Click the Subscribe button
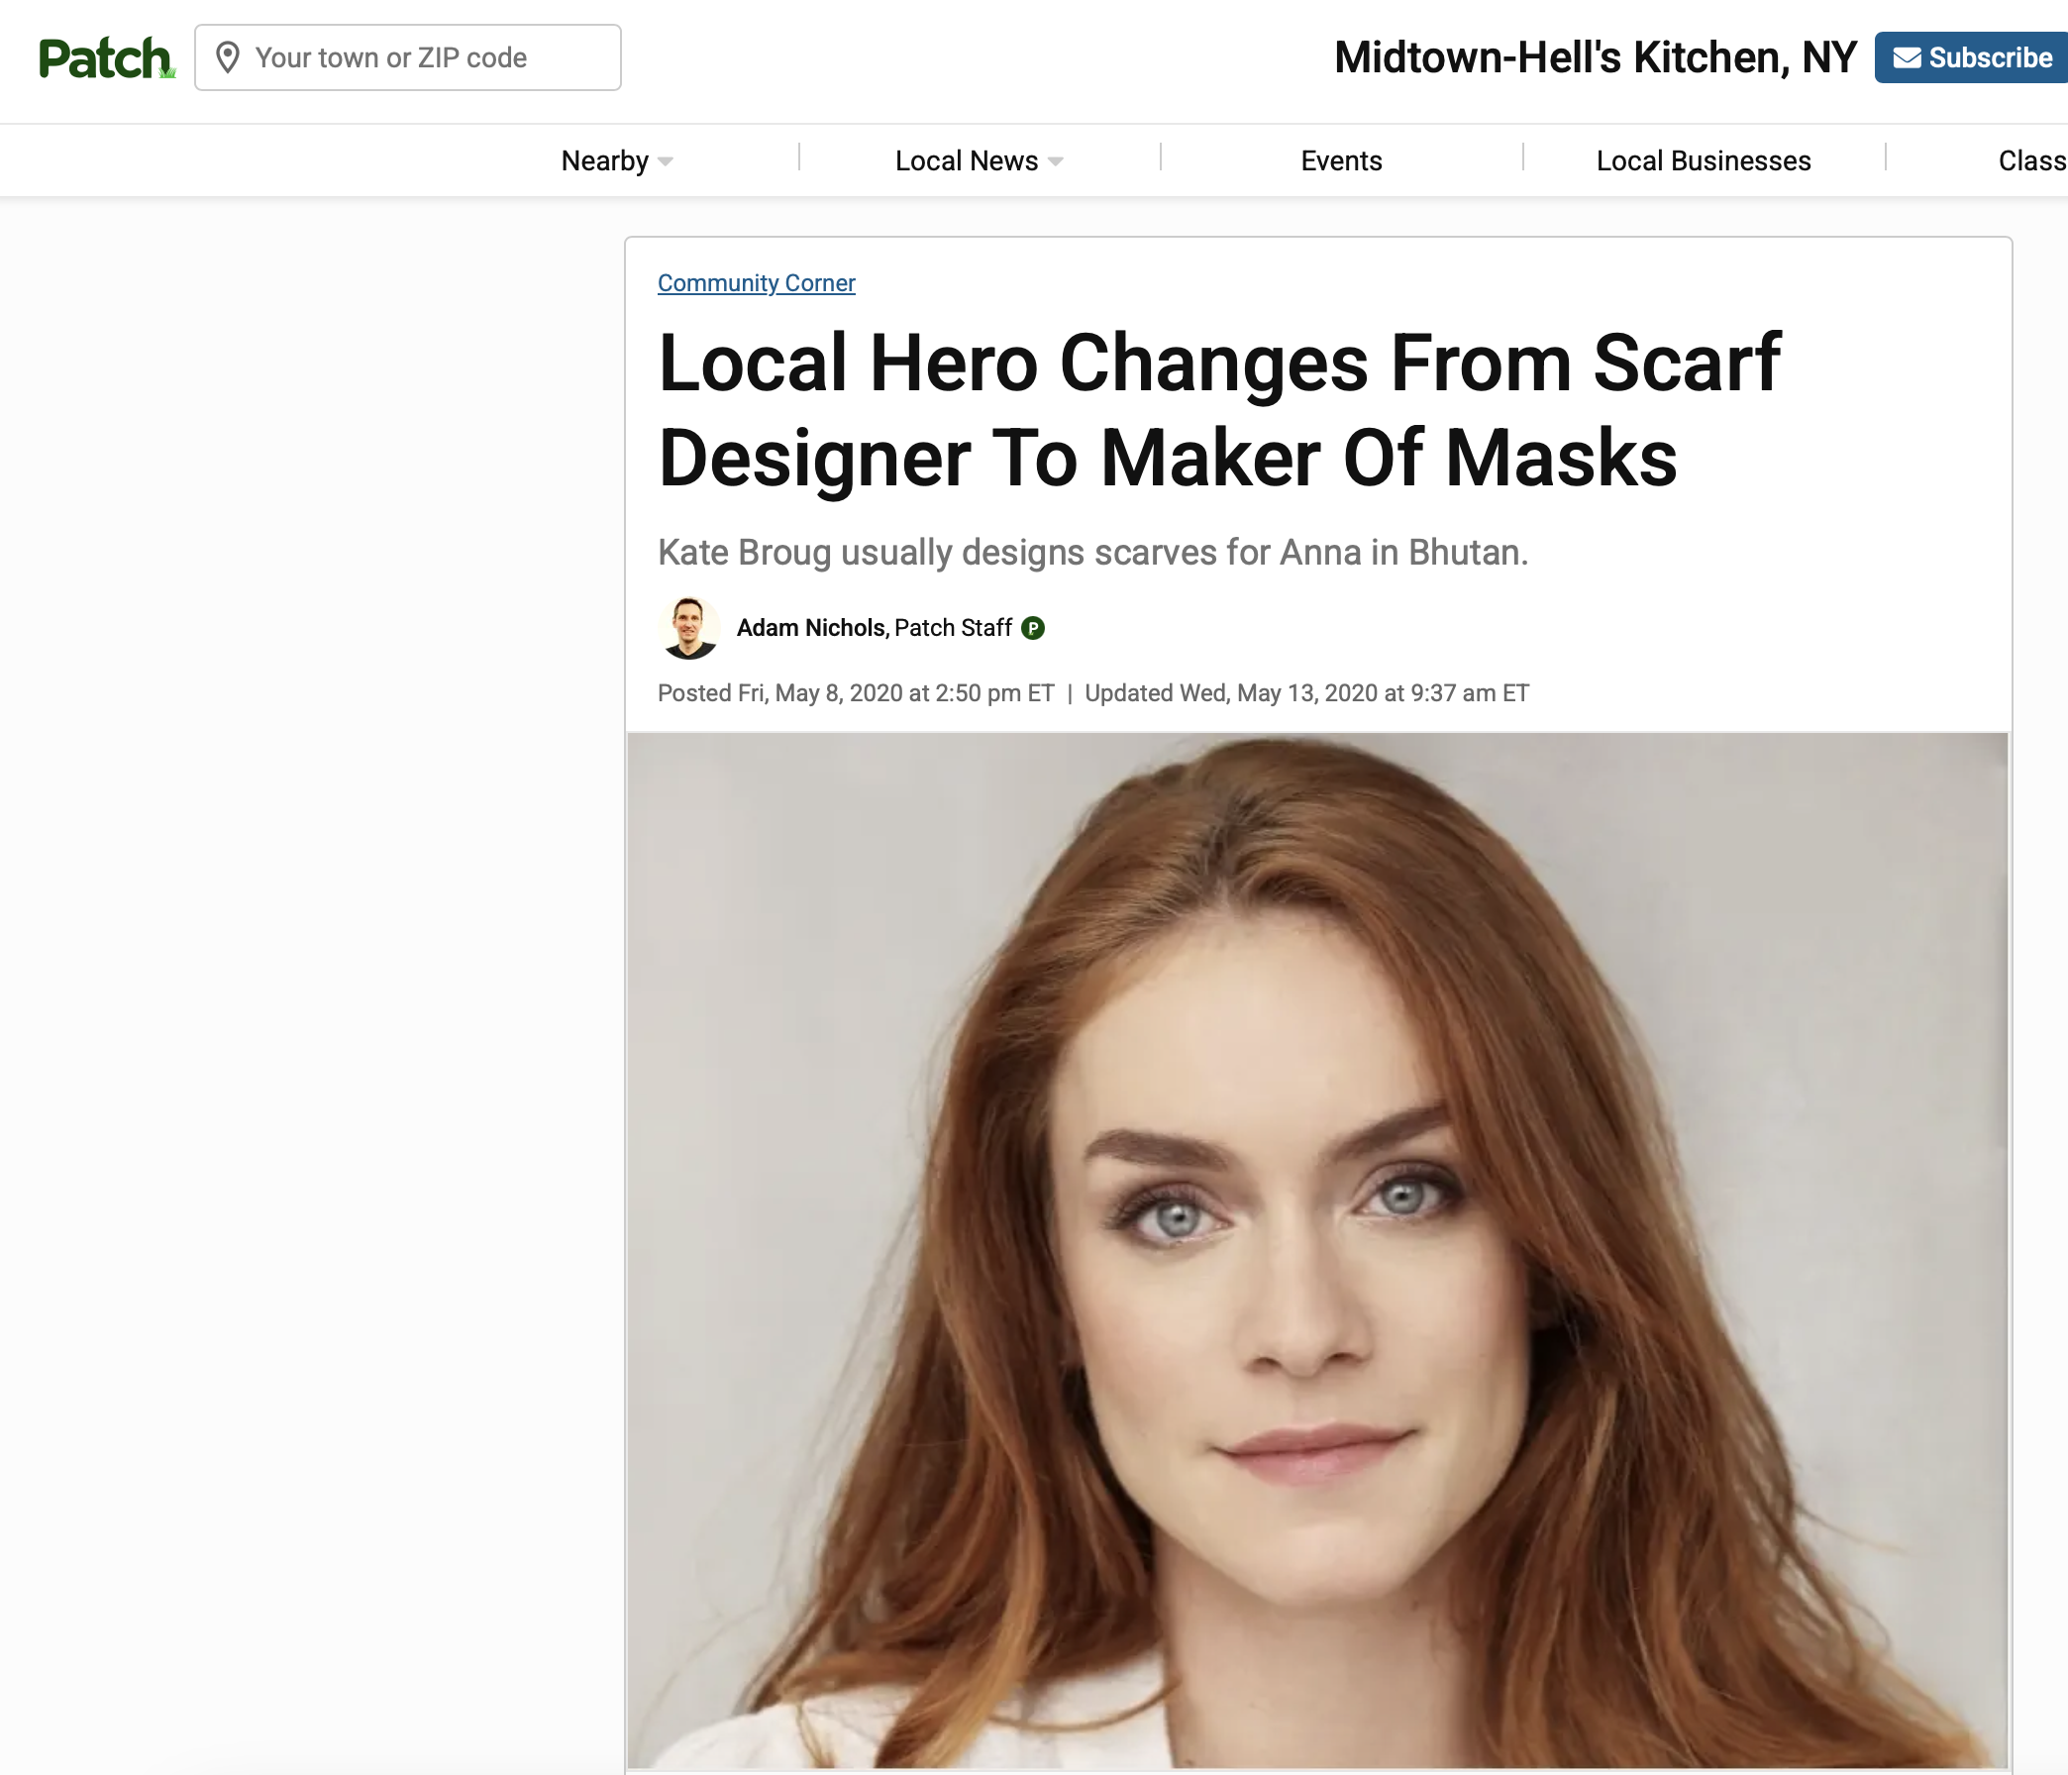The image size is (2068, 1775). tap(1971, 57)
